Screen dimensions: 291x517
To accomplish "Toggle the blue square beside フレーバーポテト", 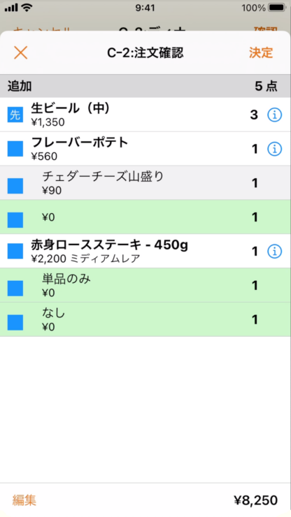I will point(15,149).
